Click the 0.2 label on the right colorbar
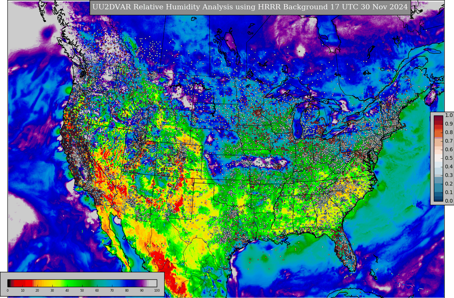454x298 pixels. pyautogui.click(x=449, y=184)
